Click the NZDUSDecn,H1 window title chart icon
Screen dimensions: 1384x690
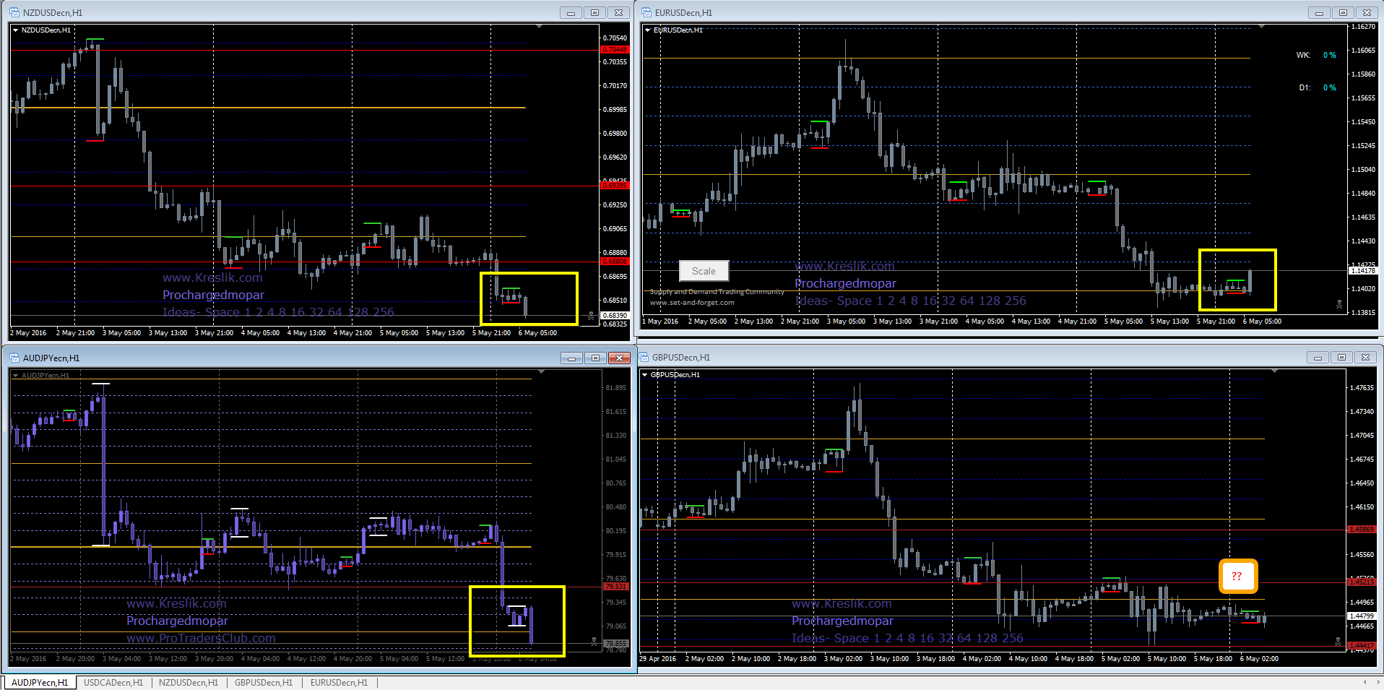tap(14, 12)
